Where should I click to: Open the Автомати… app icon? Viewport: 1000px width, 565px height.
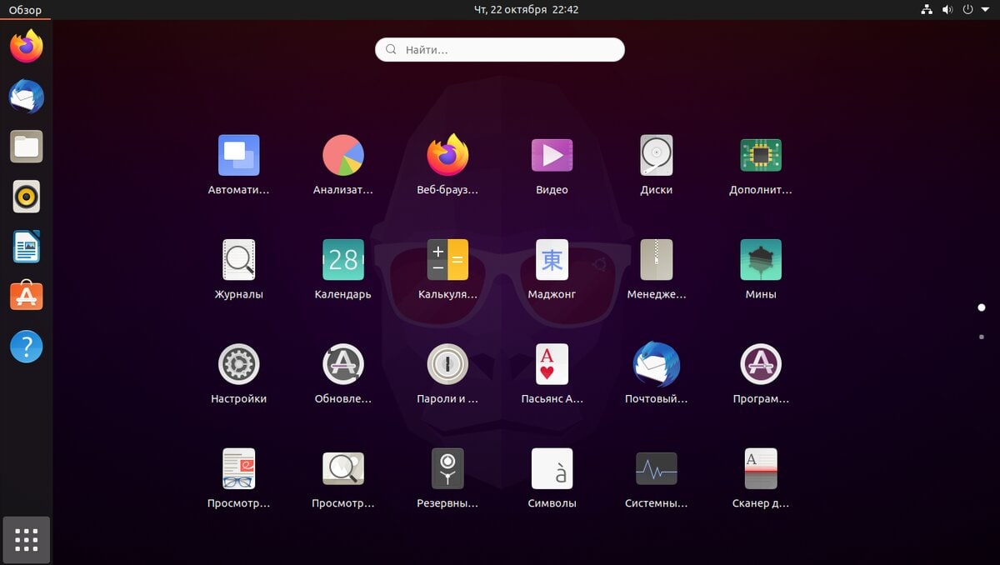tap(239, 156)
